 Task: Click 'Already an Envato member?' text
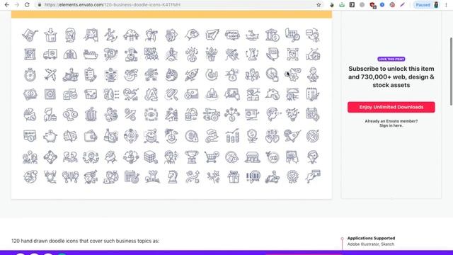coord(391,121)
